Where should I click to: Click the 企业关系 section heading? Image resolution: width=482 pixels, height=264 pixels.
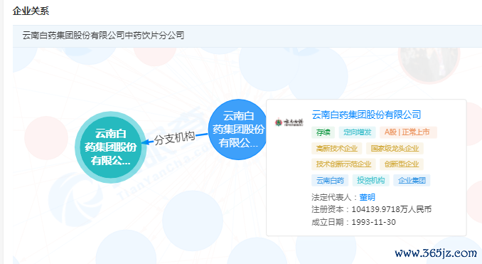tap(31, 11)
